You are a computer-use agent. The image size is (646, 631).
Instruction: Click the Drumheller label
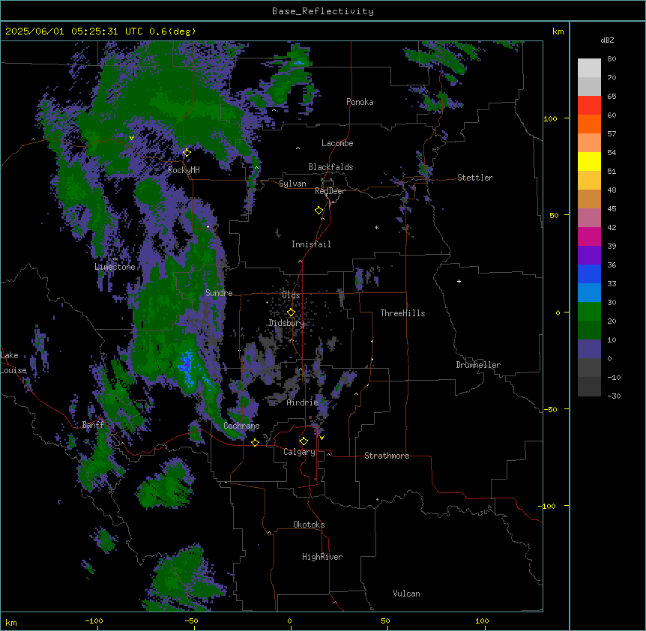[478, 365]
